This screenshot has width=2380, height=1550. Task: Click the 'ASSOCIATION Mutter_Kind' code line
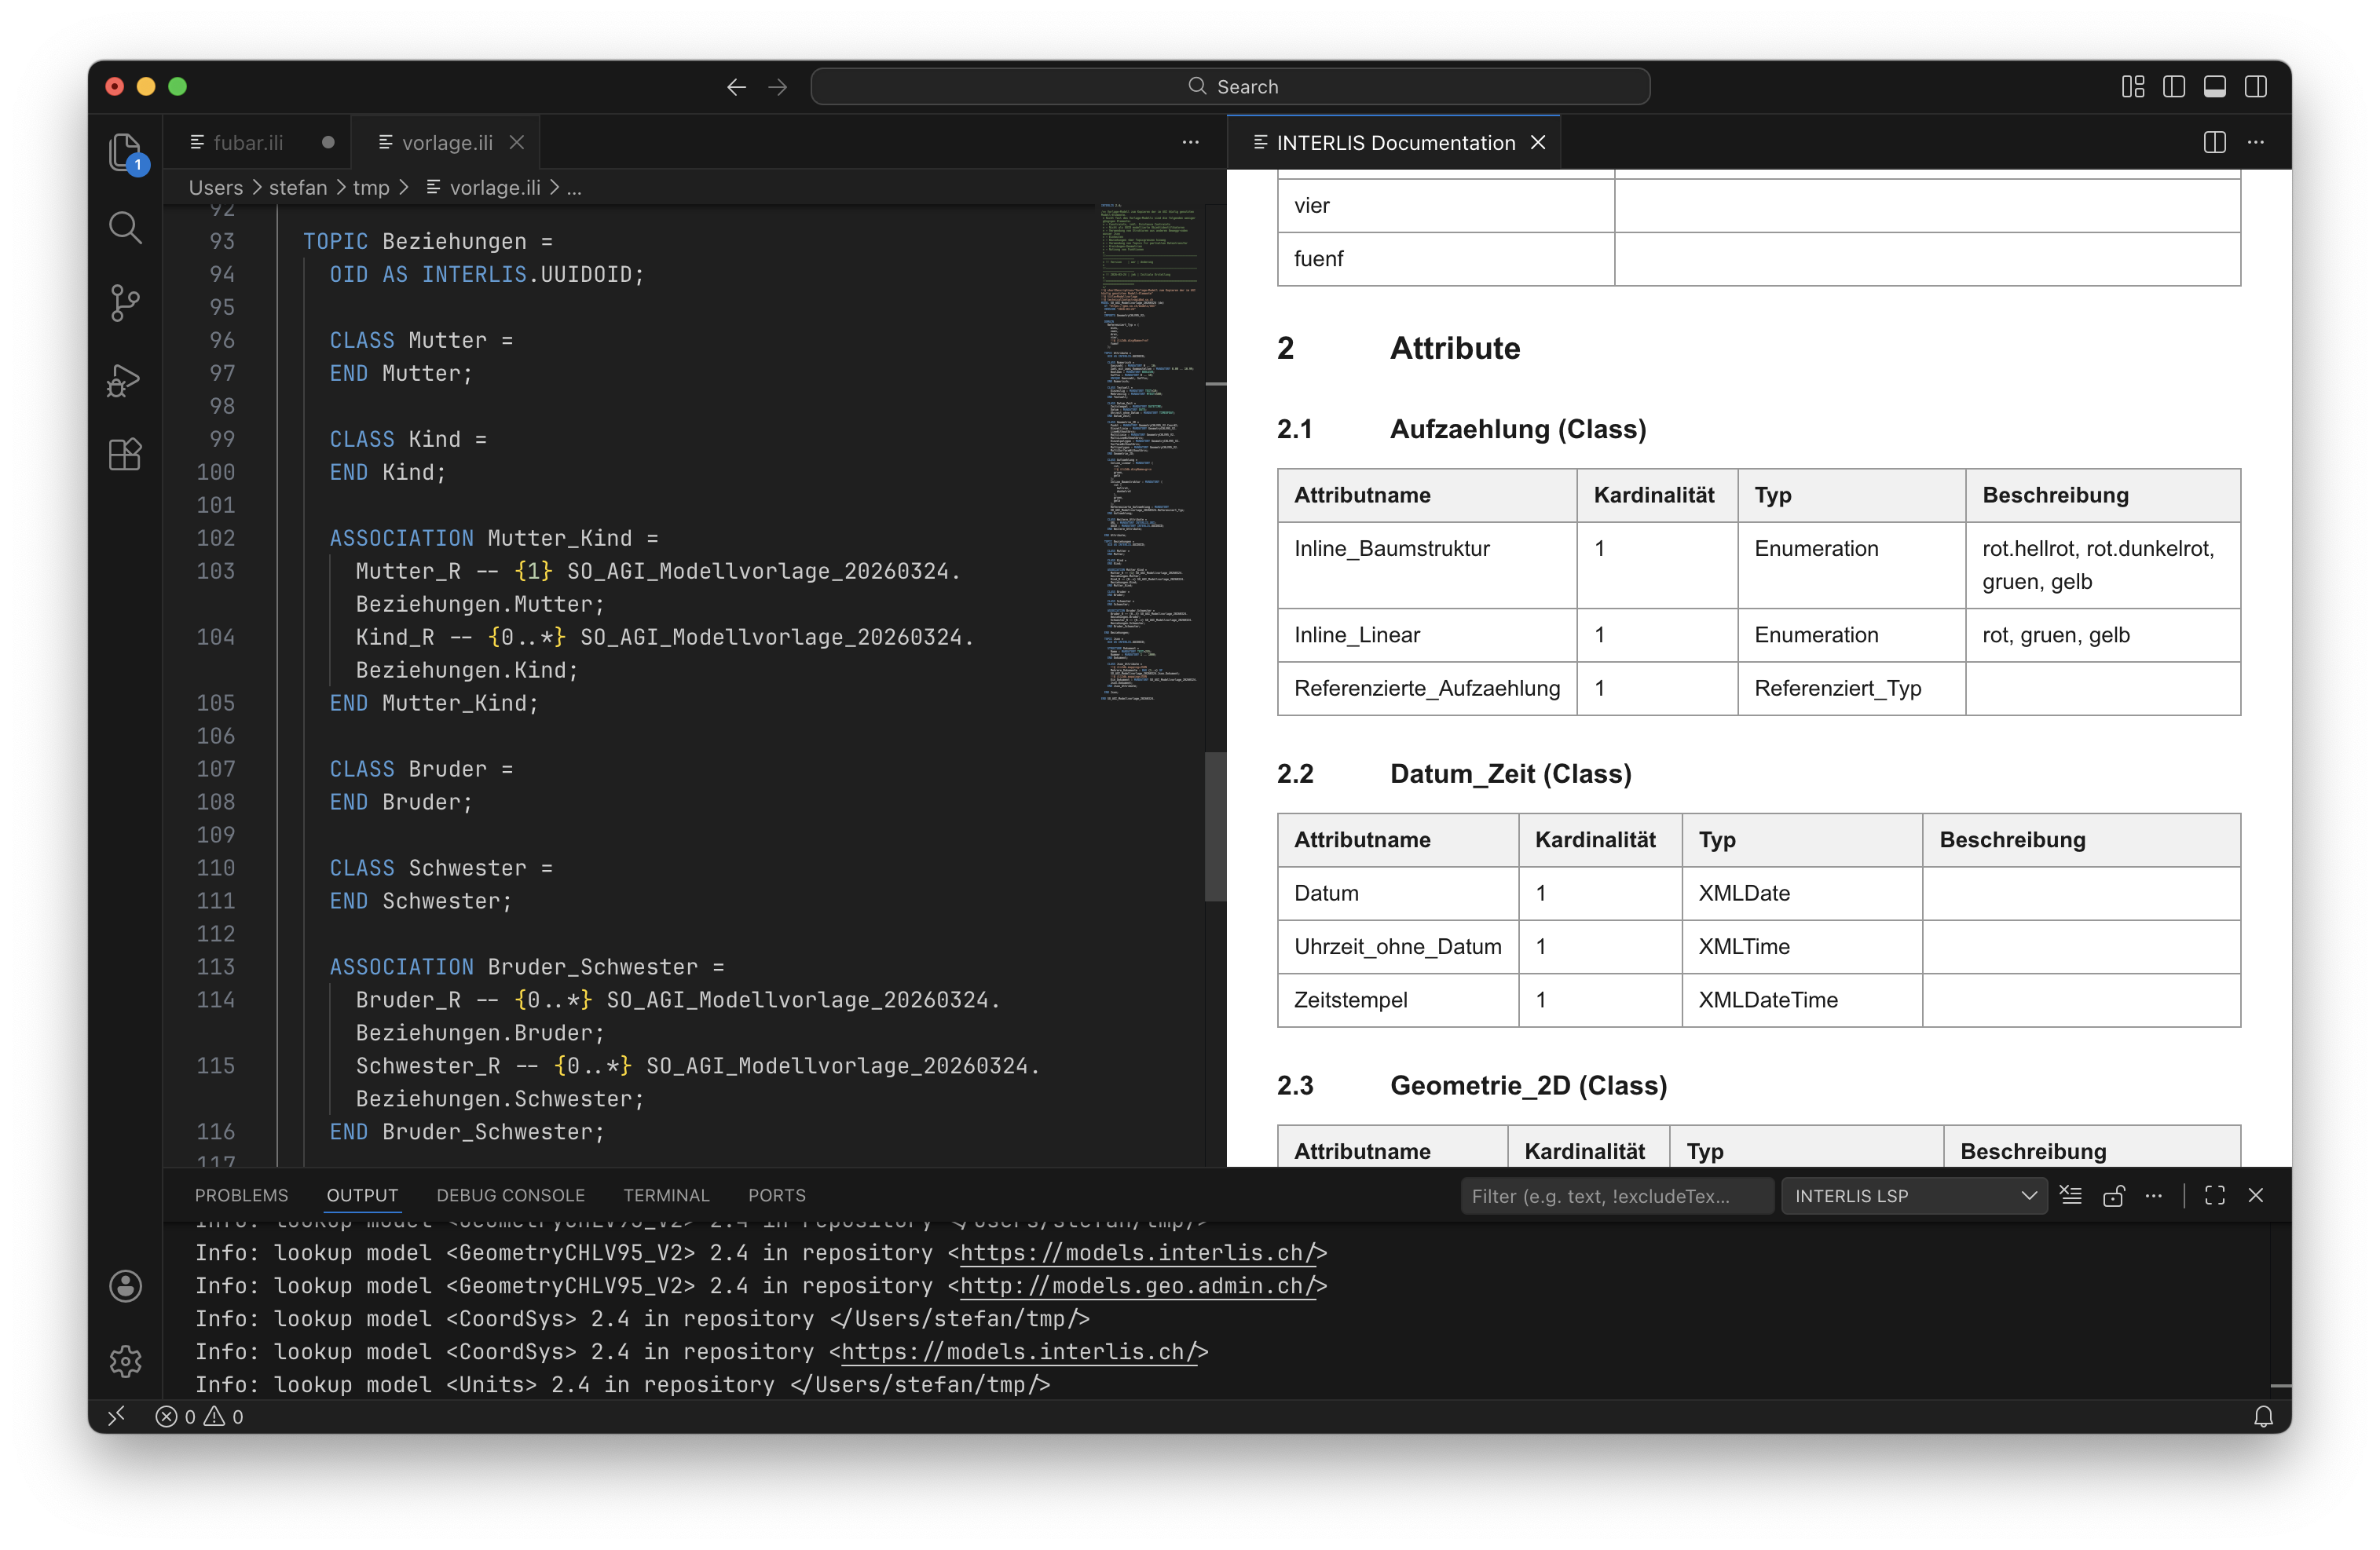click(x=494, y=539)
